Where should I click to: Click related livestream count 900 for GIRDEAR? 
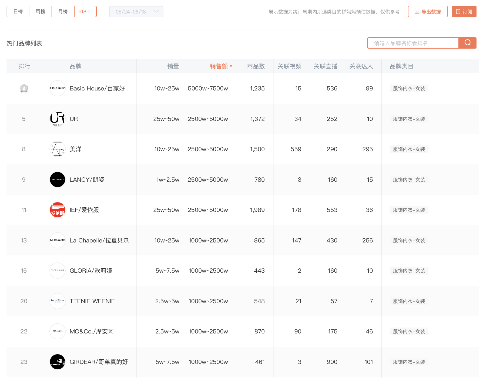pos(332,362)
